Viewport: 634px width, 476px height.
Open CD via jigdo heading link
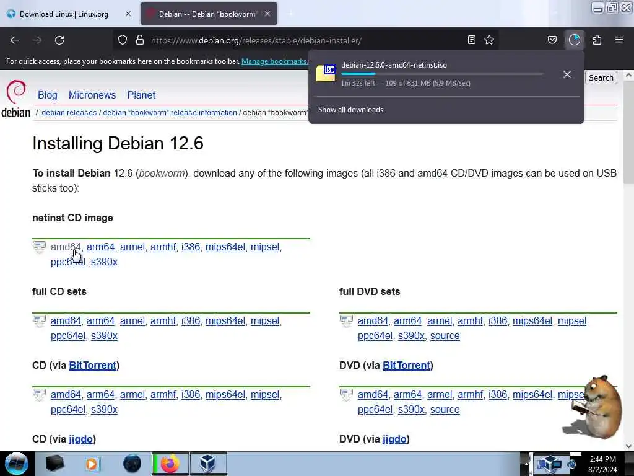pos(80,439)
